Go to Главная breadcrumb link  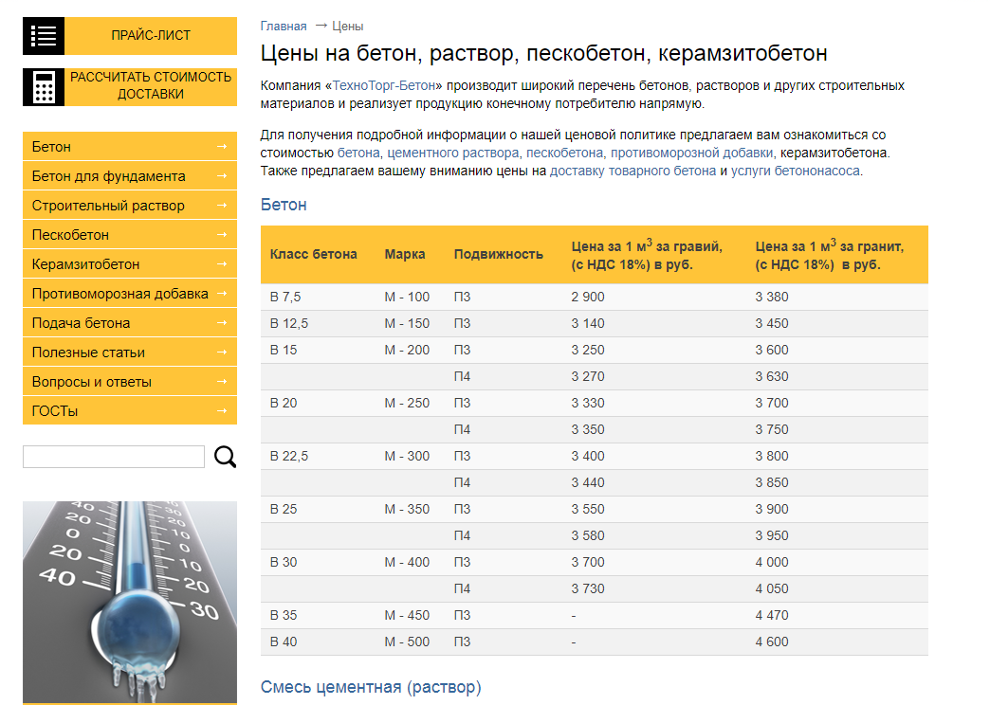(284, 26)
